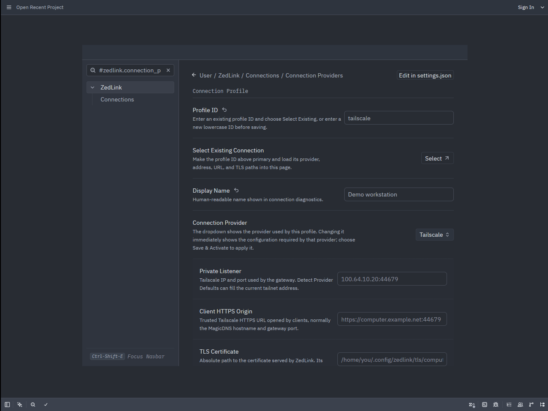Viewport: 548px width, 411px height.
Task: Focus the Display Name input field
Action: [x=399, y=194]
